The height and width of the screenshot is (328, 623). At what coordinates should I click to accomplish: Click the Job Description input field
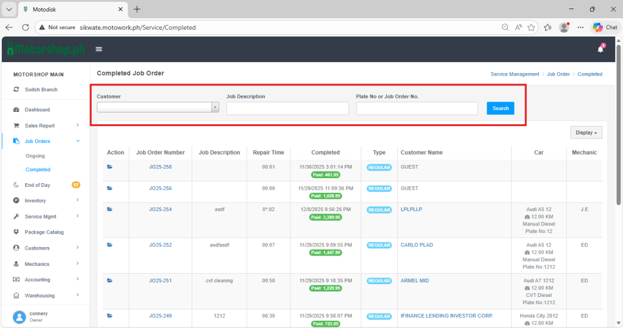[287, 108]
